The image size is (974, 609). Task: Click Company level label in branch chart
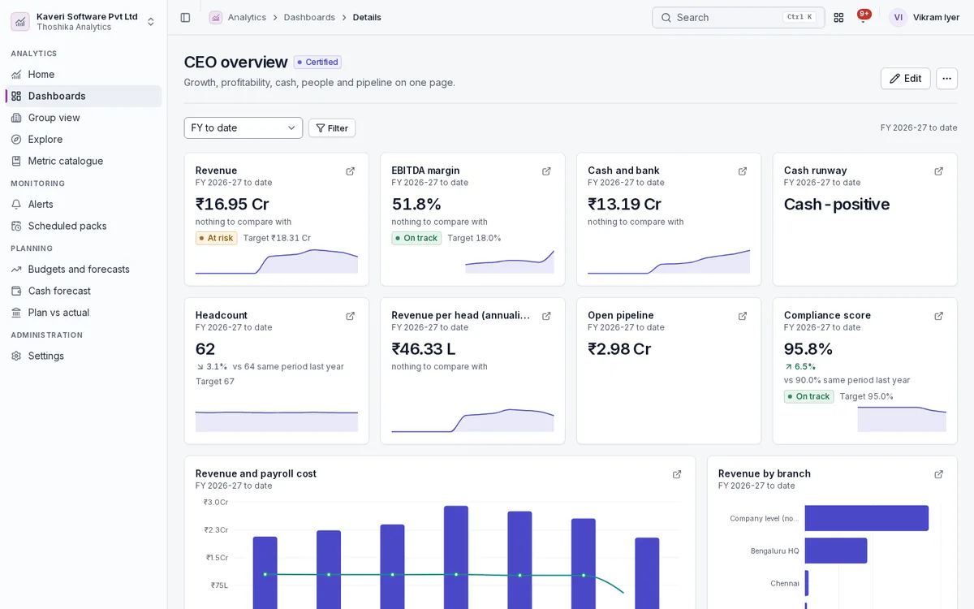[765, 518]
